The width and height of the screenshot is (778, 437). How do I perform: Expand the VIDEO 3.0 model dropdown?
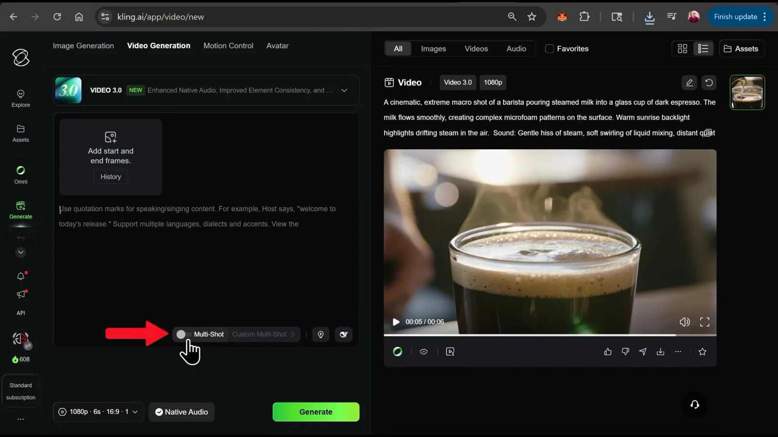[x=344, y=90]
